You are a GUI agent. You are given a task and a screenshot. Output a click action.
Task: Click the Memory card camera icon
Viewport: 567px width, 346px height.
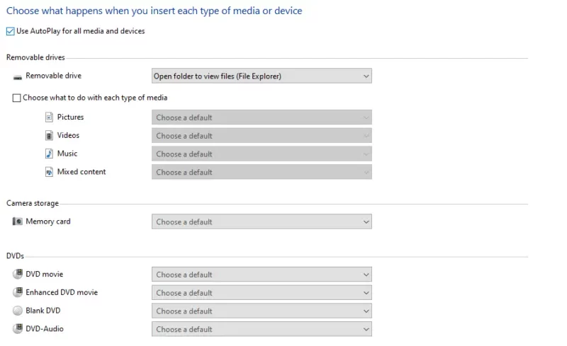click(17, 221)
